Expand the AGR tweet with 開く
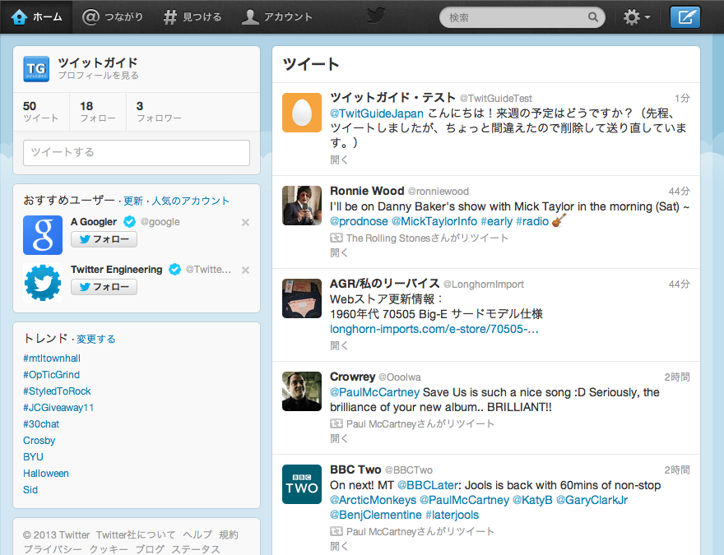This screenshot has width=724, height=555. pos(339,345)
